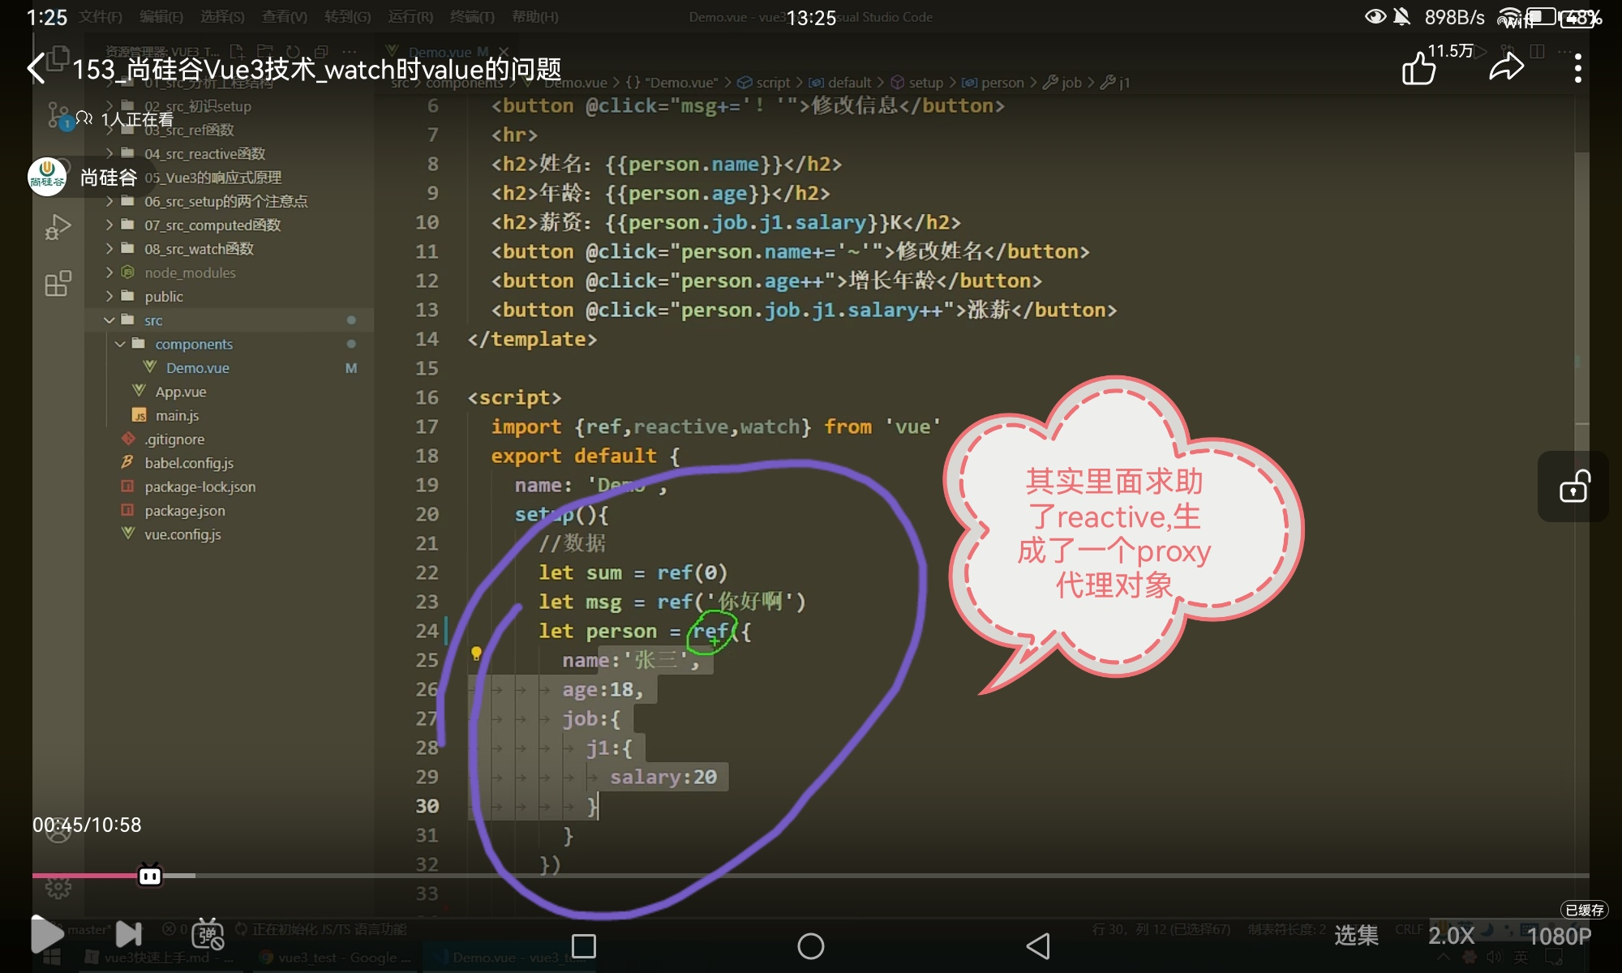Screen dimensions: 1622x973
Task: Tap the 尚硅谷 channel avatar
Action: 47,177
